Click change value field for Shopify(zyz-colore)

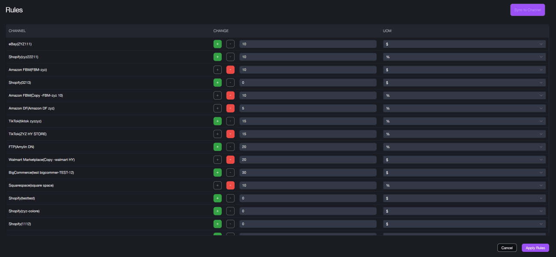click(308, 211)
